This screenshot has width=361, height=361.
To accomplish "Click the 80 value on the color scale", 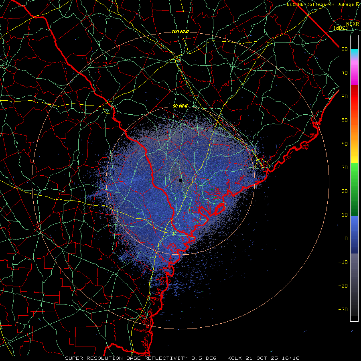I will click(x=345, y=49).
